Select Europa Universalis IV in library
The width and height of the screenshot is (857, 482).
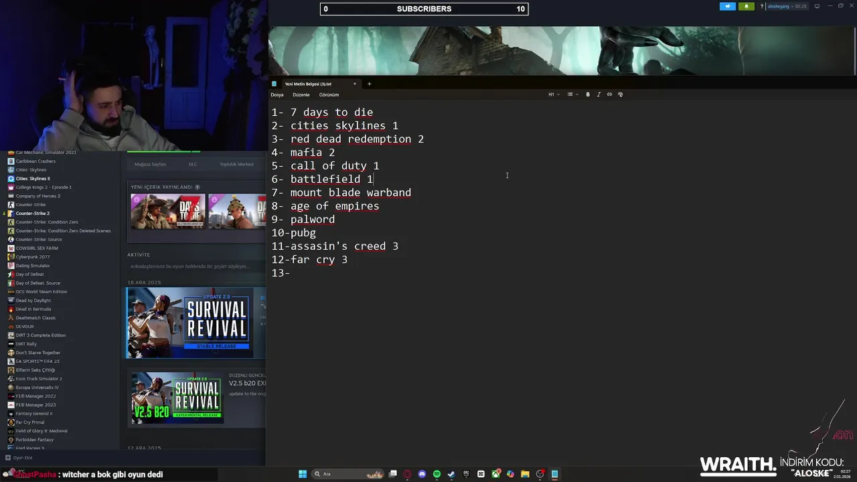pyautogui.click(x=37, y=388)
